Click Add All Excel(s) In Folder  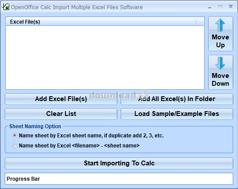pos(177,99)
